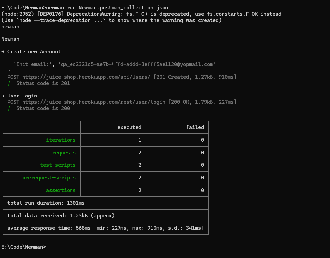This screenshot has height=258, width=330.
Task: Click the 'test-scripts' row label
Action: (58, 165)
